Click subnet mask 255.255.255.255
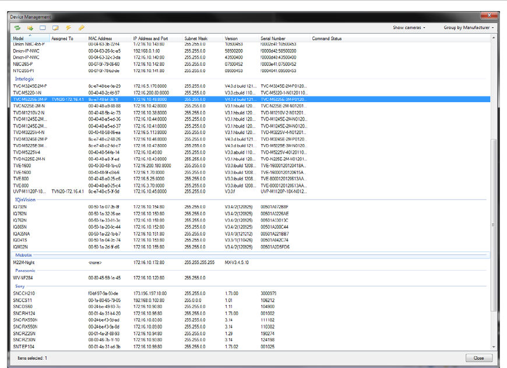Image resolution: width=507 pixels, height=368 pixels. (199, 262)
